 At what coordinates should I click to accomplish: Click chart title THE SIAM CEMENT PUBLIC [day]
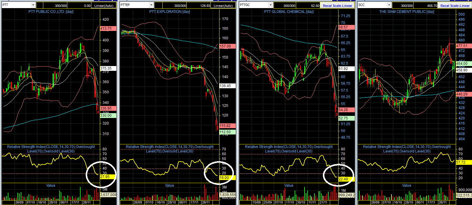pos(407,12)
